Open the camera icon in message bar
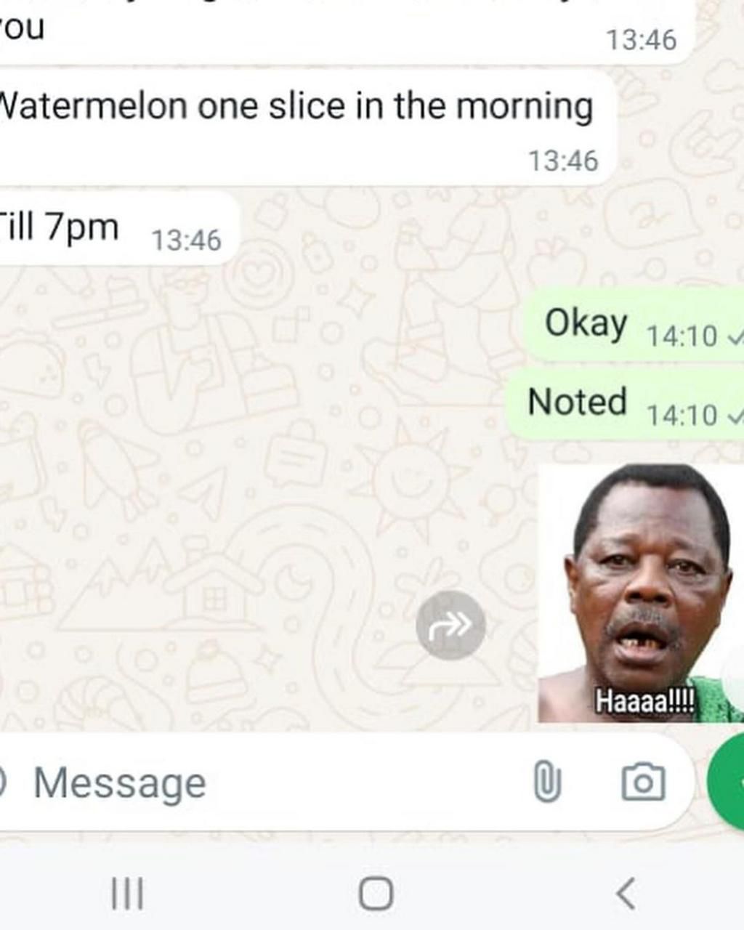The width and height of the screenshot is (744, 930). (x=643, y=782)
